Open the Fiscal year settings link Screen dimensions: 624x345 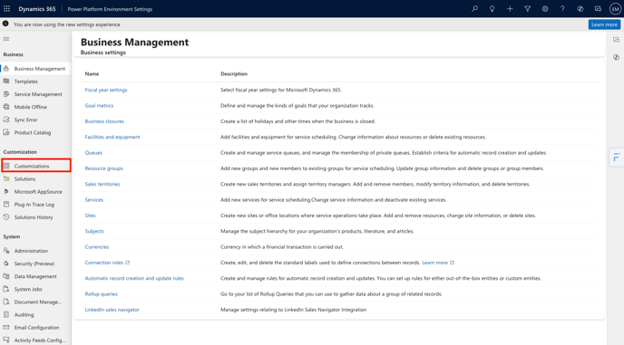106,90
